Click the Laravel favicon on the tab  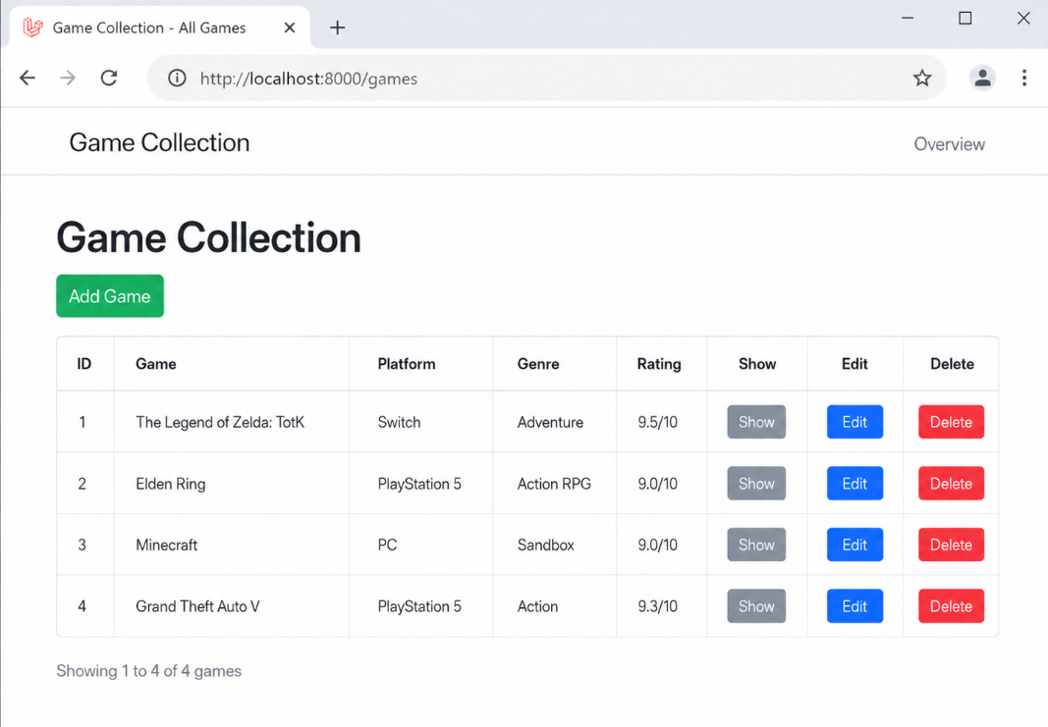[32, 27]
